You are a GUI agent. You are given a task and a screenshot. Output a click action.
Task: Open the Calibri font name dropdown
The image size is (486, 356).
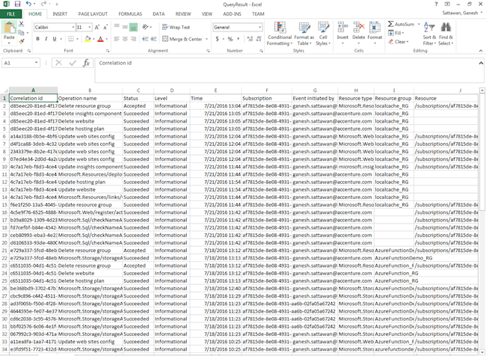pyautogui.click(x=73, y=27)
